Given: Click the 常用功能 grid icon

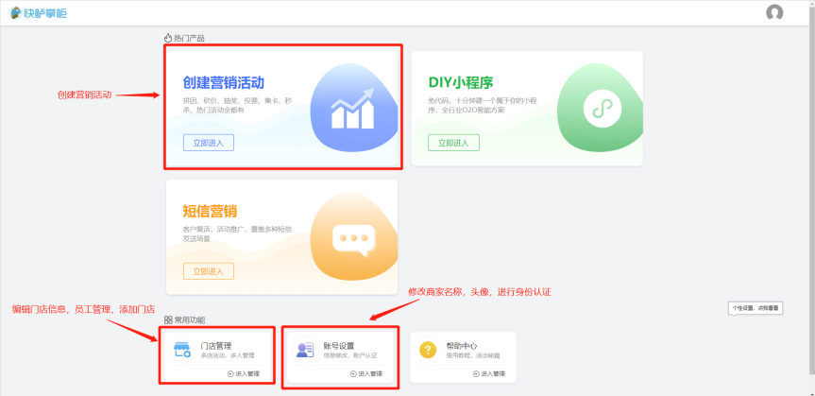Looking at the screenshot, I should pos(168,320).
